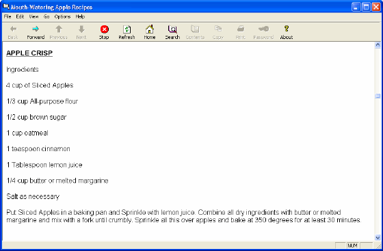The width and height of the screenshot is (383, 251).
Task: Click the baking instructions paragraph
Action: (184, 216)
